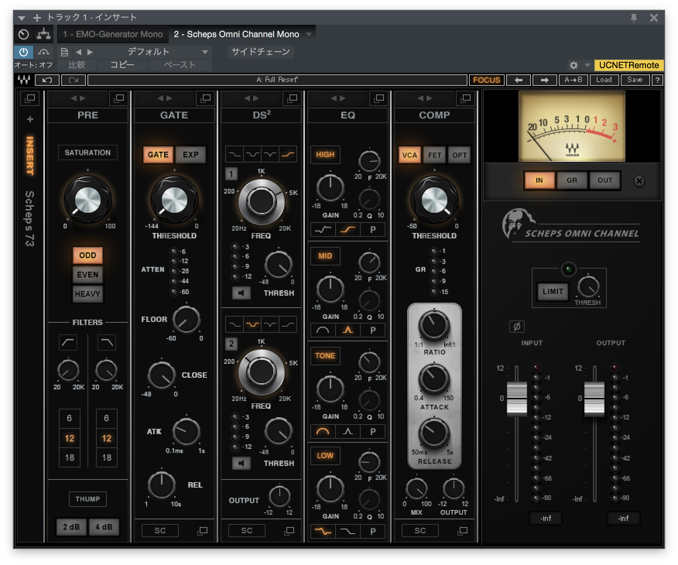This screenshot has height=565, width=678.
Task: Toggle the SATURATION button
Action: point(87,152)
